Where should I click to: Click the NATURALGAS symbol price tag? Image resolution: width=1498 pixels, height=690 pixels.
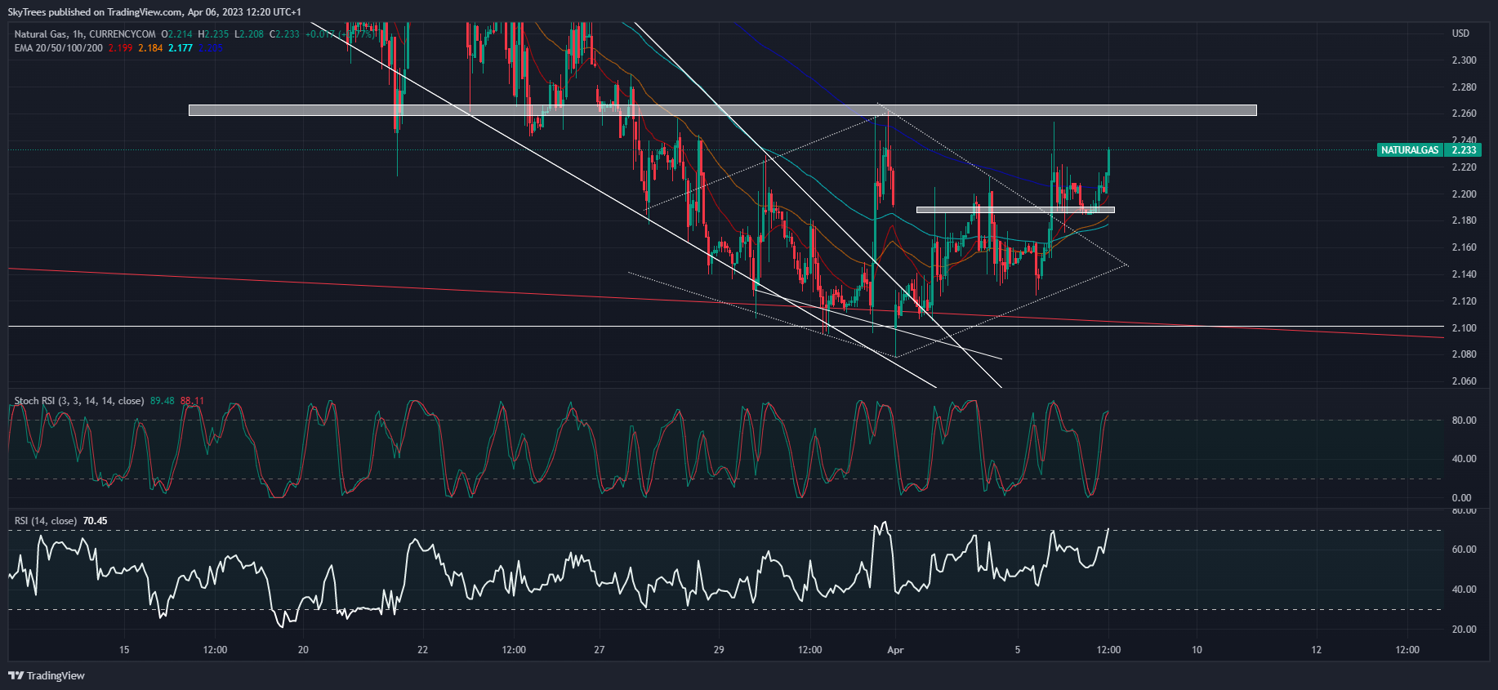point(1410,150)
